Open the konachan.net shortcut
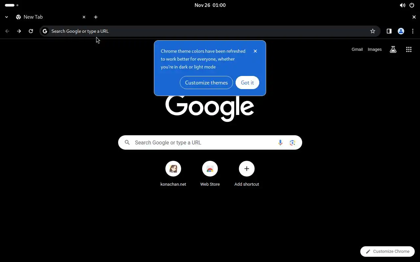Viewport: 420px width, 262px height. [173, 174]
